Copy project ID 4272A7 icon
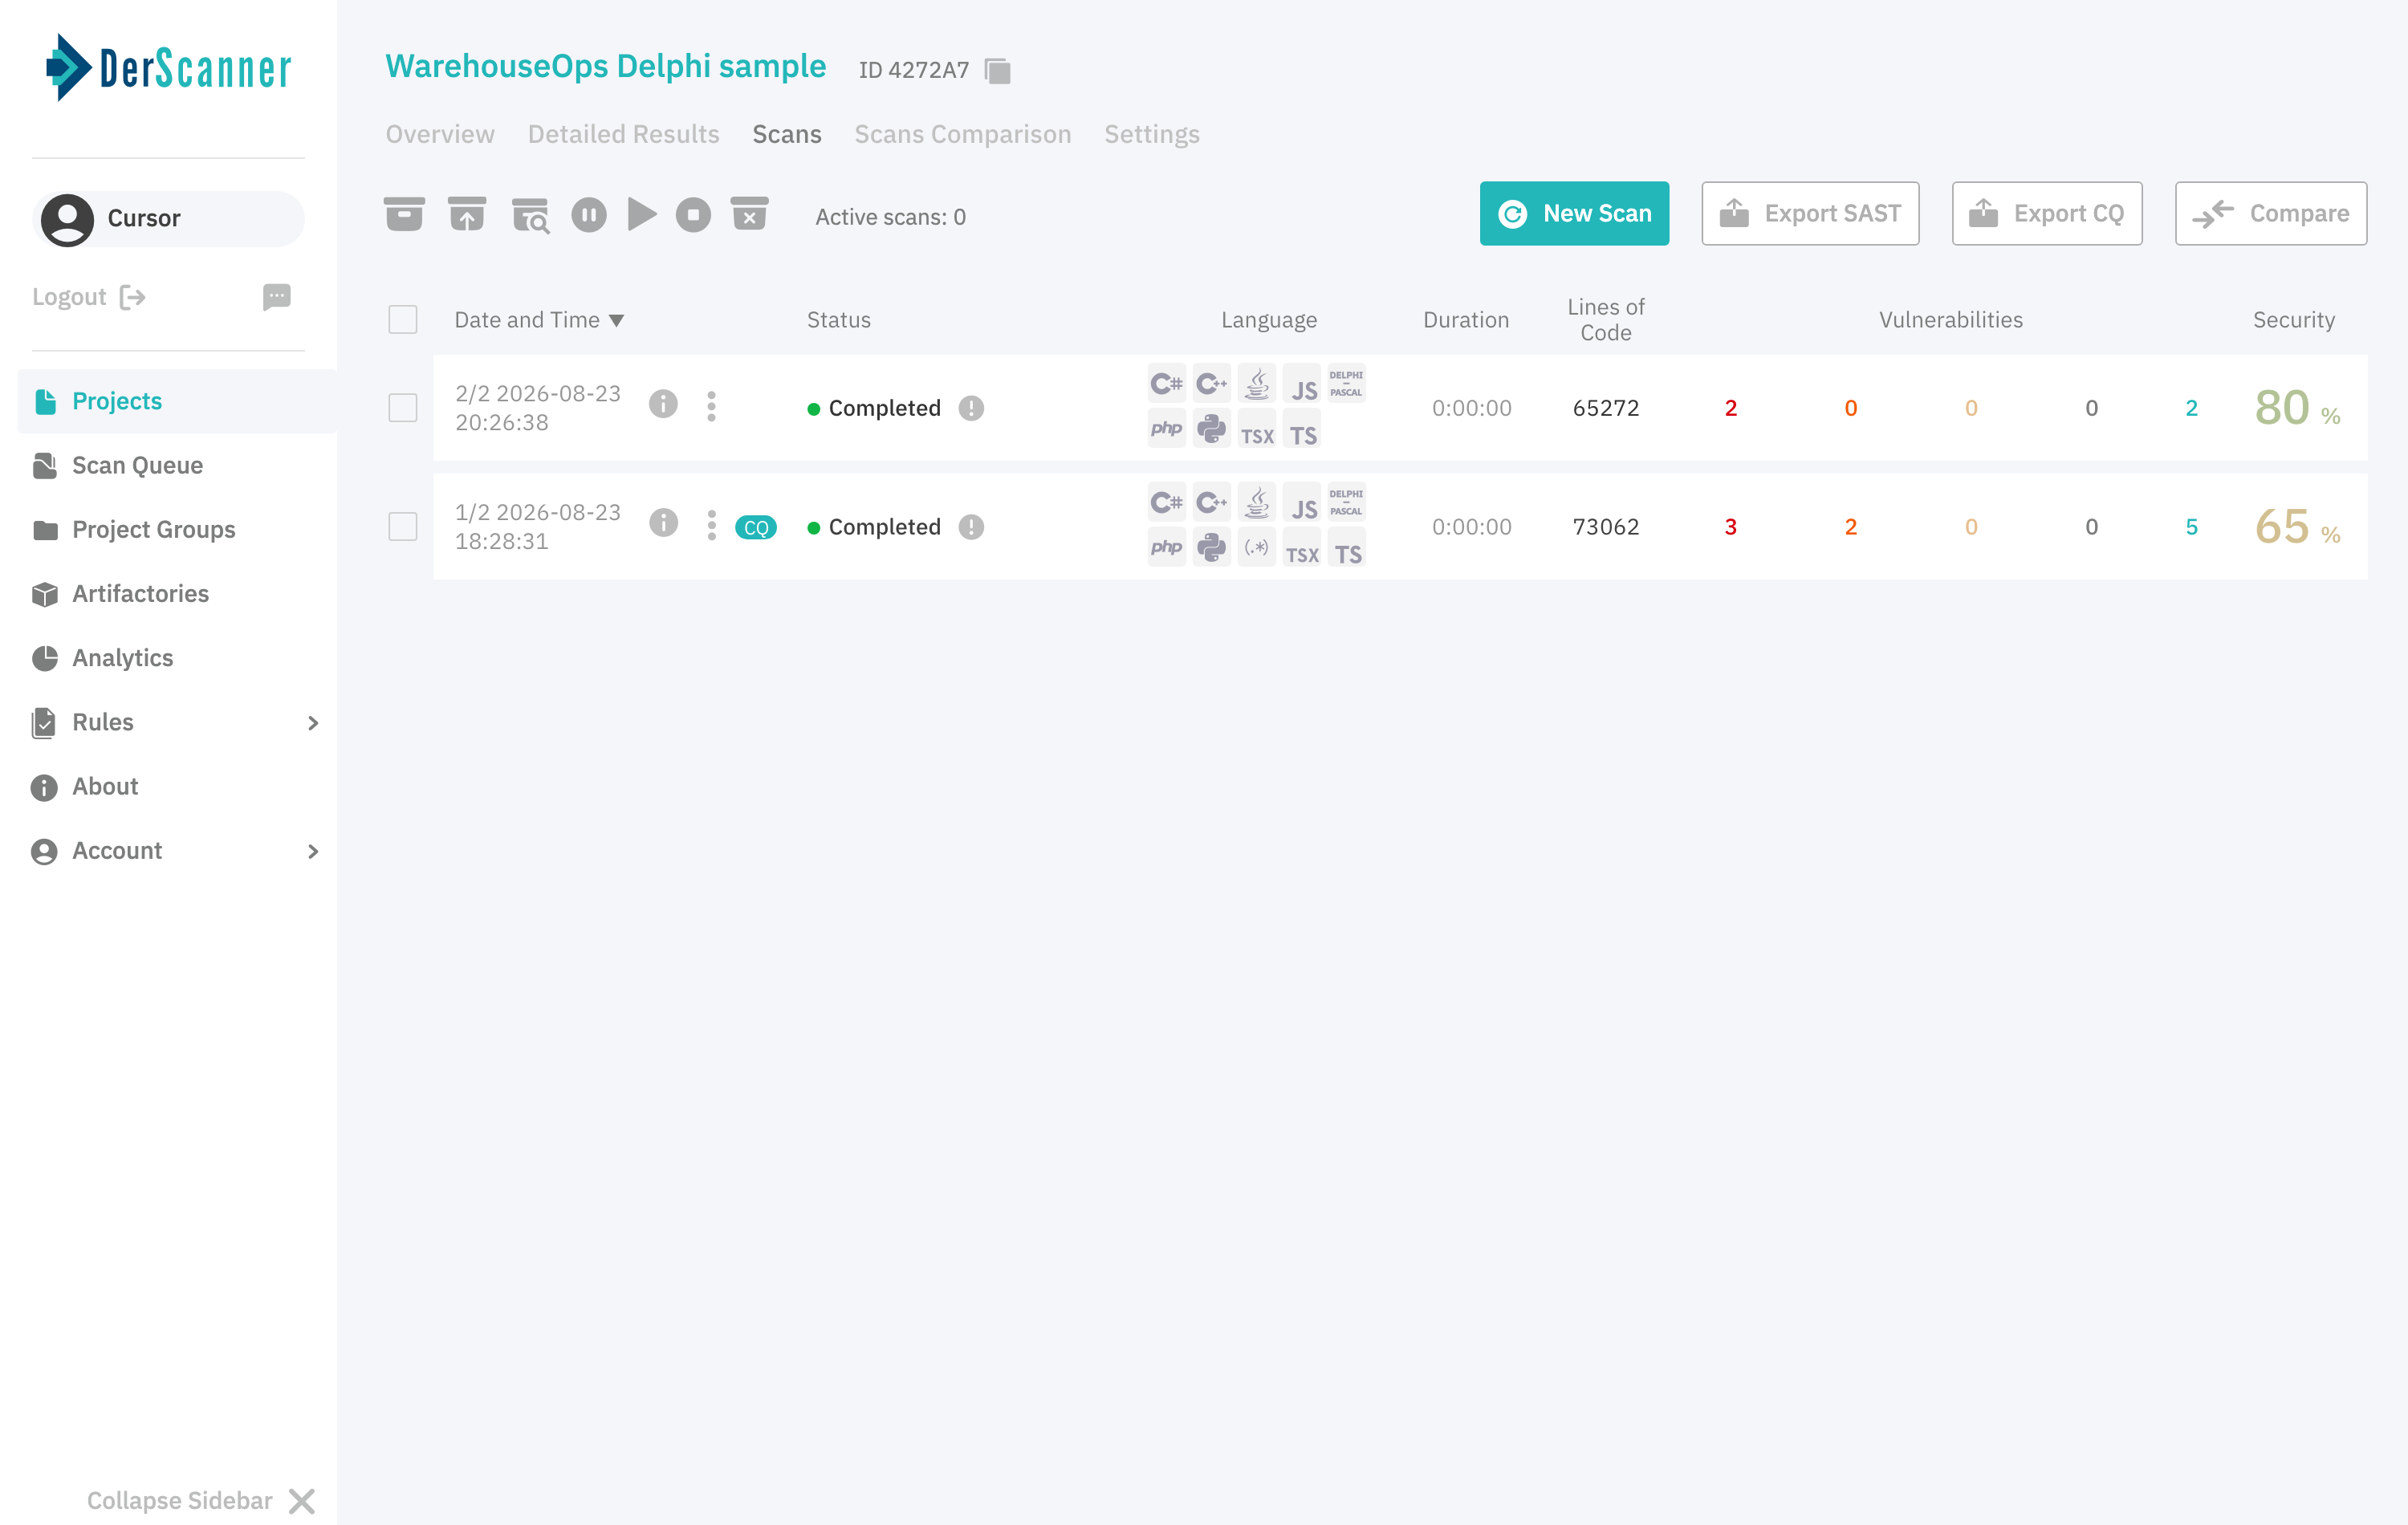Screen dimensions: 2408x1525 (x=997, y=71)
